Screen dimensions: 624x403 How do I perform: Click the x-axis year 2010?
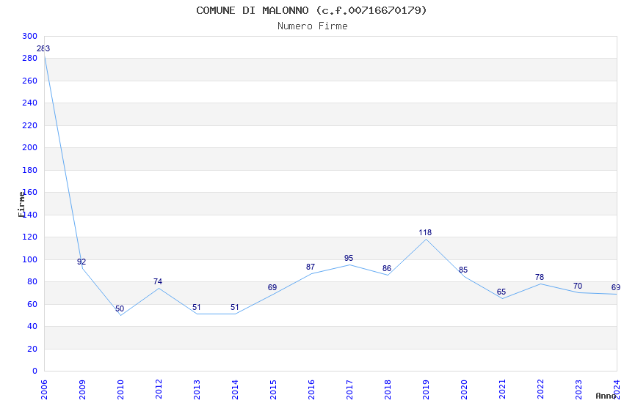click(x=120, y=390)
